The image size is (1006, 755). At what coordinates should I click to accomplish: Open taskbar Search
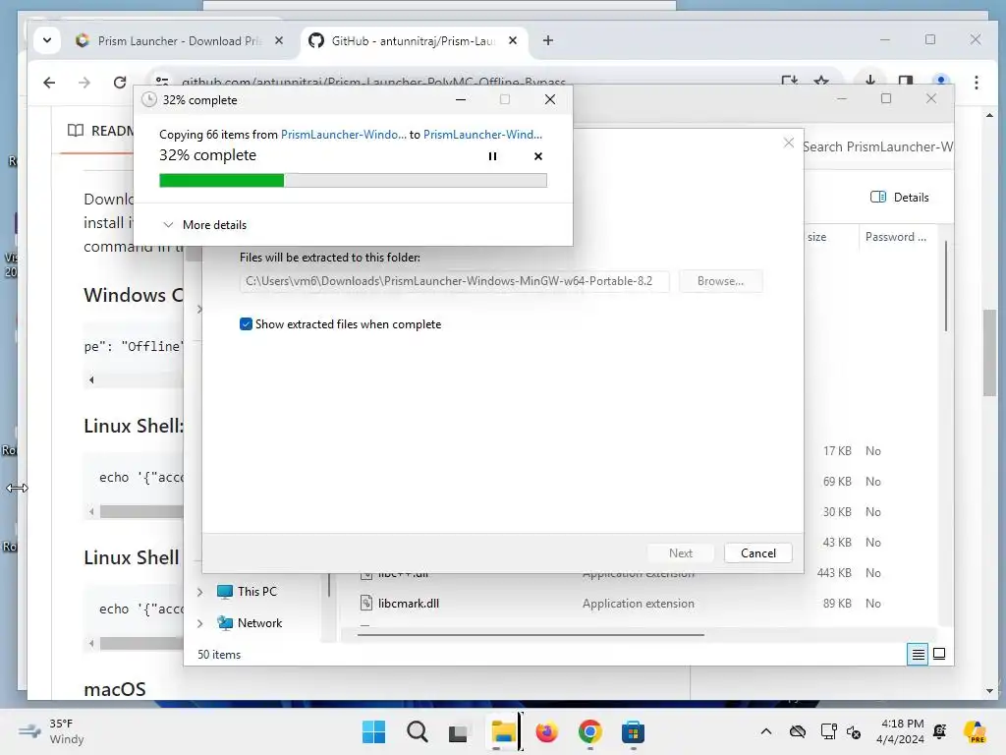[x=417, y=731]
